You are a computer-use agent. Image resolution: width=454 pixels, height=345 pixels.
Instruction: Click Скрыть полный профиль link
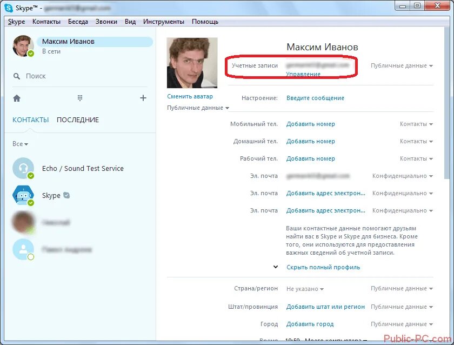[323, 267]
